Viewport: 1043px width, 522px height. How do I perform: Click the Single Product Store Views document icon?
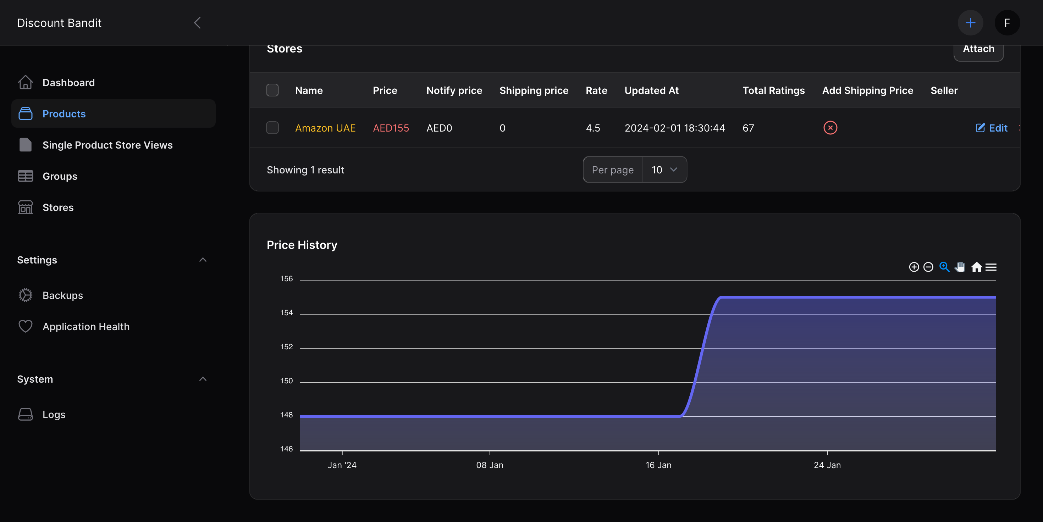26,144
